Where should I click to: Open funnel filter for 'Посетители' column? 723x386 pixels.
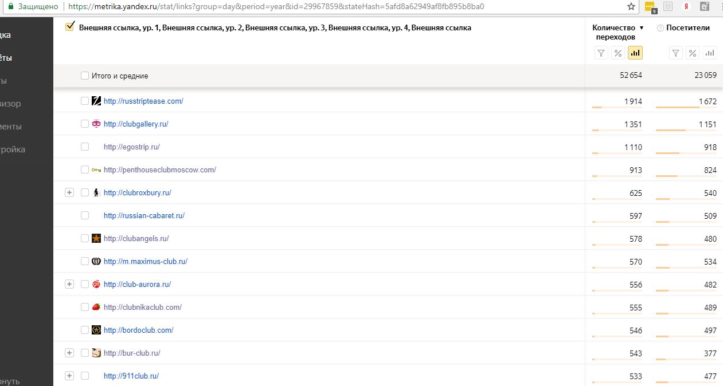coord(676,53)
